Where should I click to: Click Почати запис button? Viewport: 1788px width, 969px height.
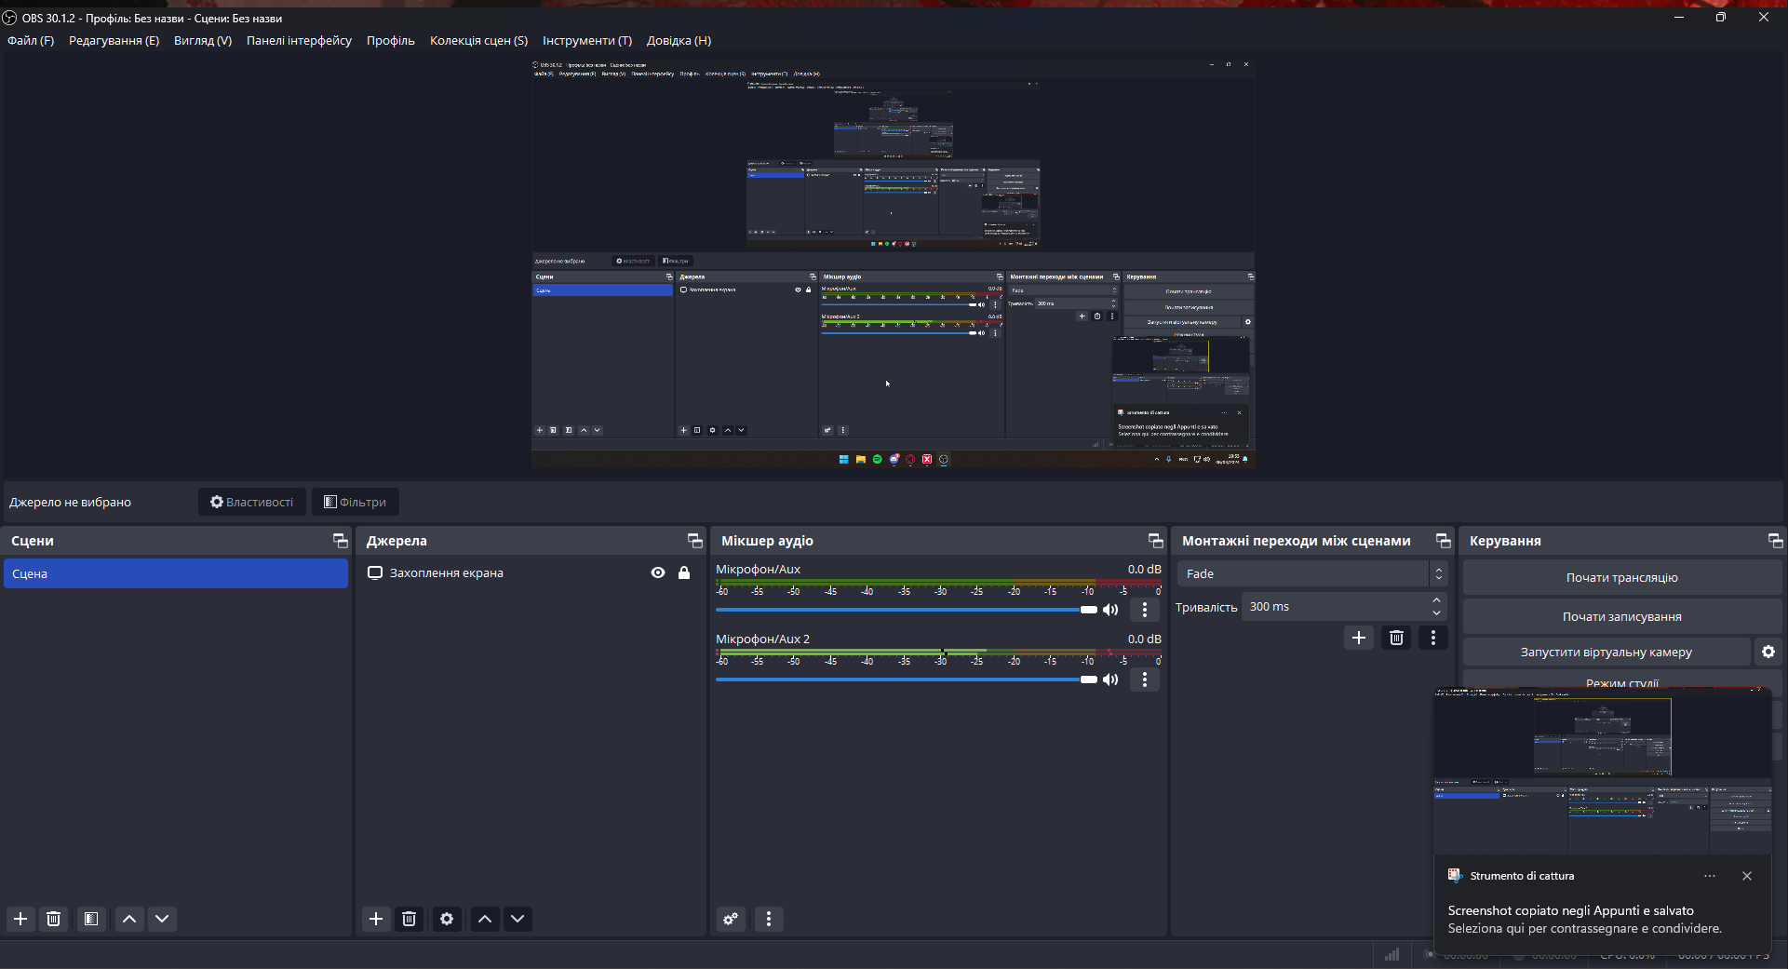pyautogui.click(x=1621, y=616)
